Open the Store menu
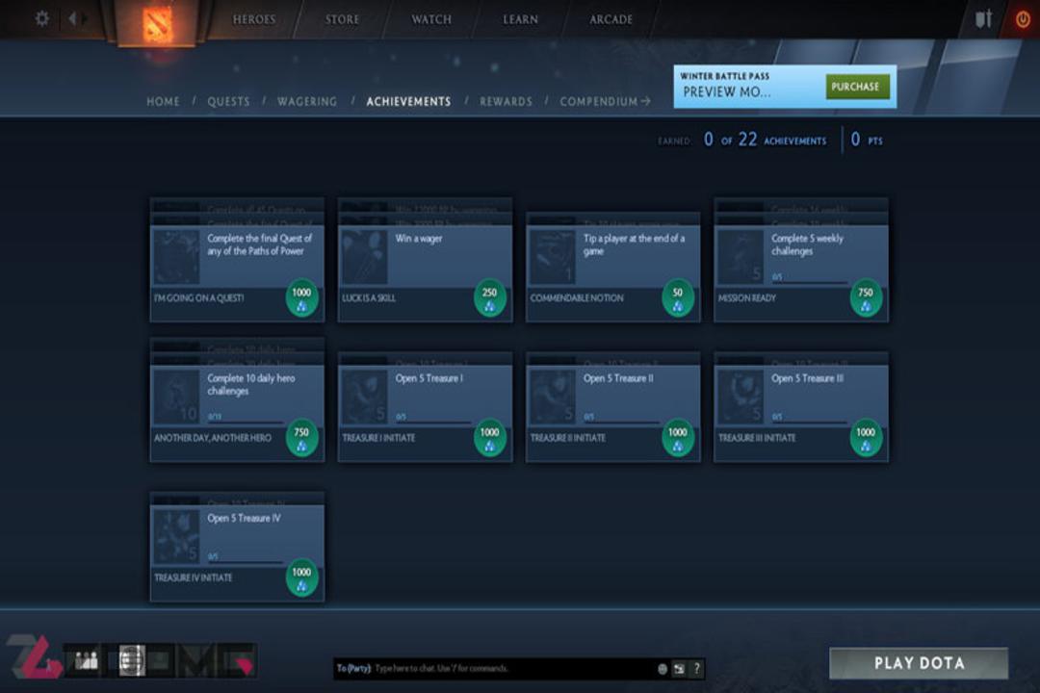 pos(342,19)
